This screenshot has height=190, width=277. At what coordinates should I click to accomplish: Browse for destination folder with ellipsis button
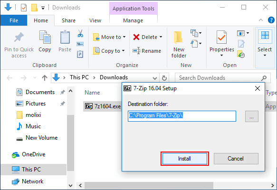[x=251, y=116]
